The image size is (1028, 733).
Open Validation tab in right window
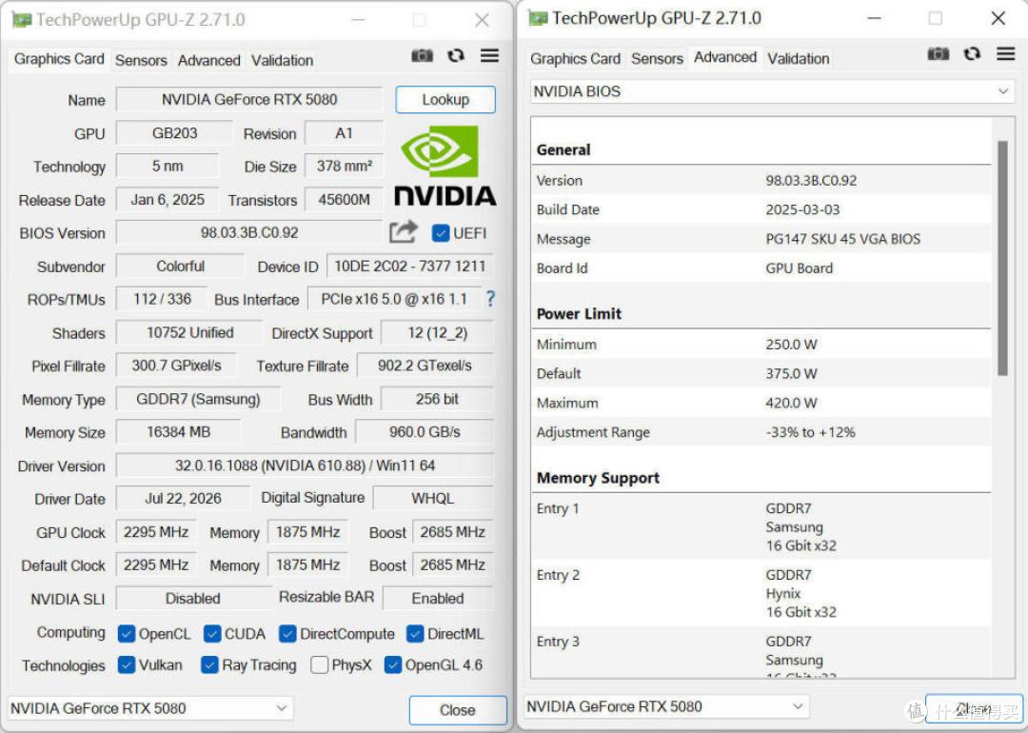click(798, 58)
